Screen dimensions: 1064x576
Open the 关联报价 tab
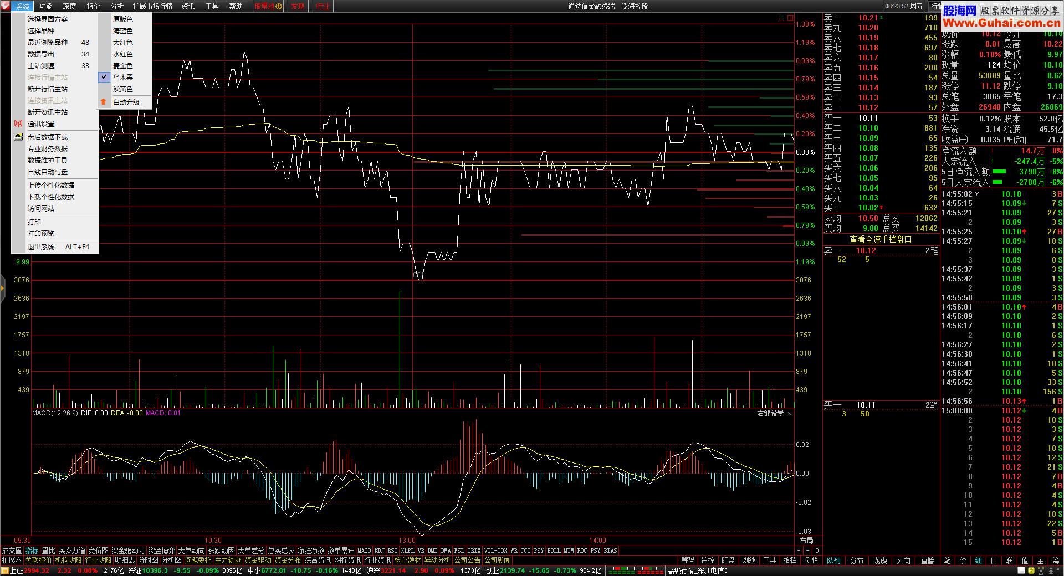[x=38, y=560]
